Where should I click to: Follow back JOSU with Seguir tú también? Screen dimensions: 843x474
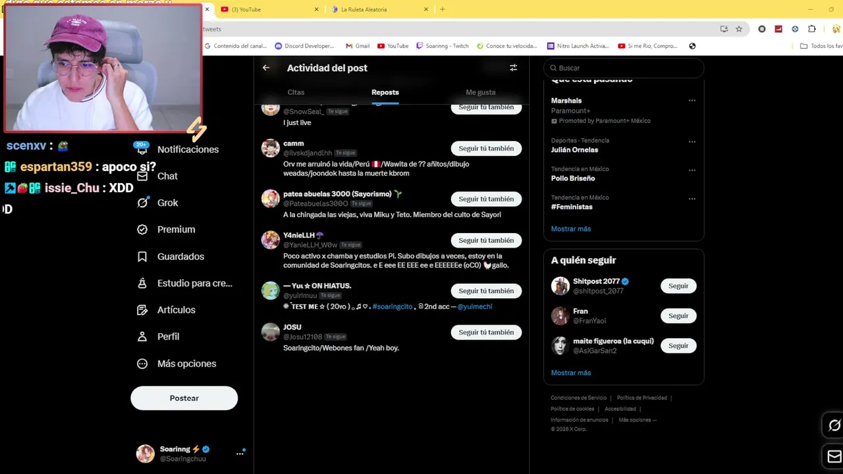click(x=486, y=332)
